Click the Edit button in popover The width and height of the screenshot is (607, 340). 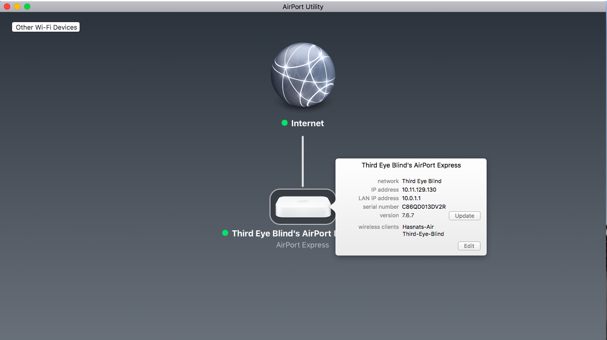pyautogui.click(x=469, y=246)
